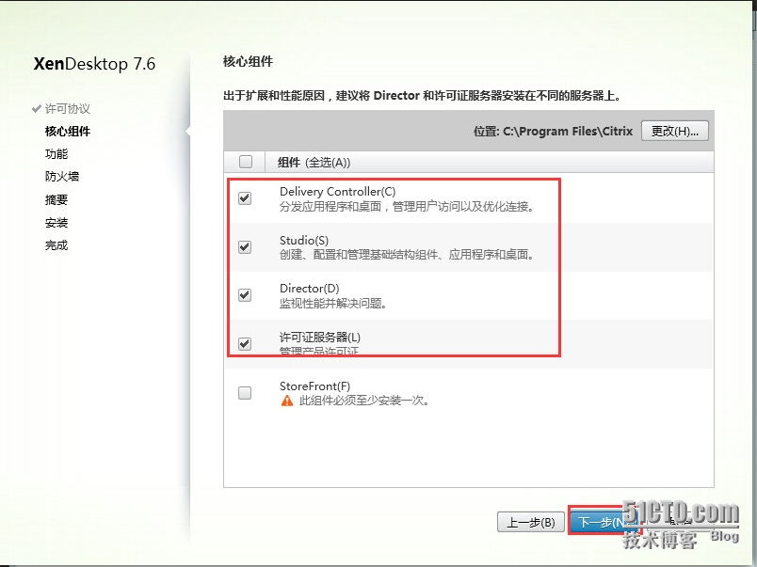
Task: Uncheck the 许可证服务器(L) checkbox
Action: 245,343
